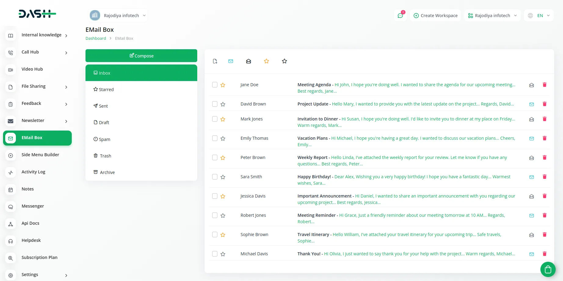This screenshot has width=563, height=281.
Task: Click the open envelope icon on Jane Doe row
Action: click(532, 85)
